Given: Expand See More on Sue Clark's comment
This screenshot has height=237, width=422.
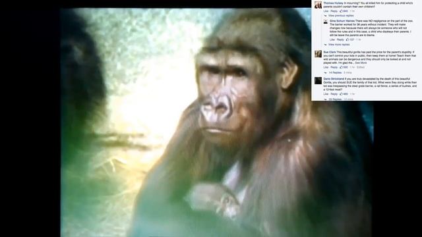Looking at the screenshot, I should pos(361,63).
